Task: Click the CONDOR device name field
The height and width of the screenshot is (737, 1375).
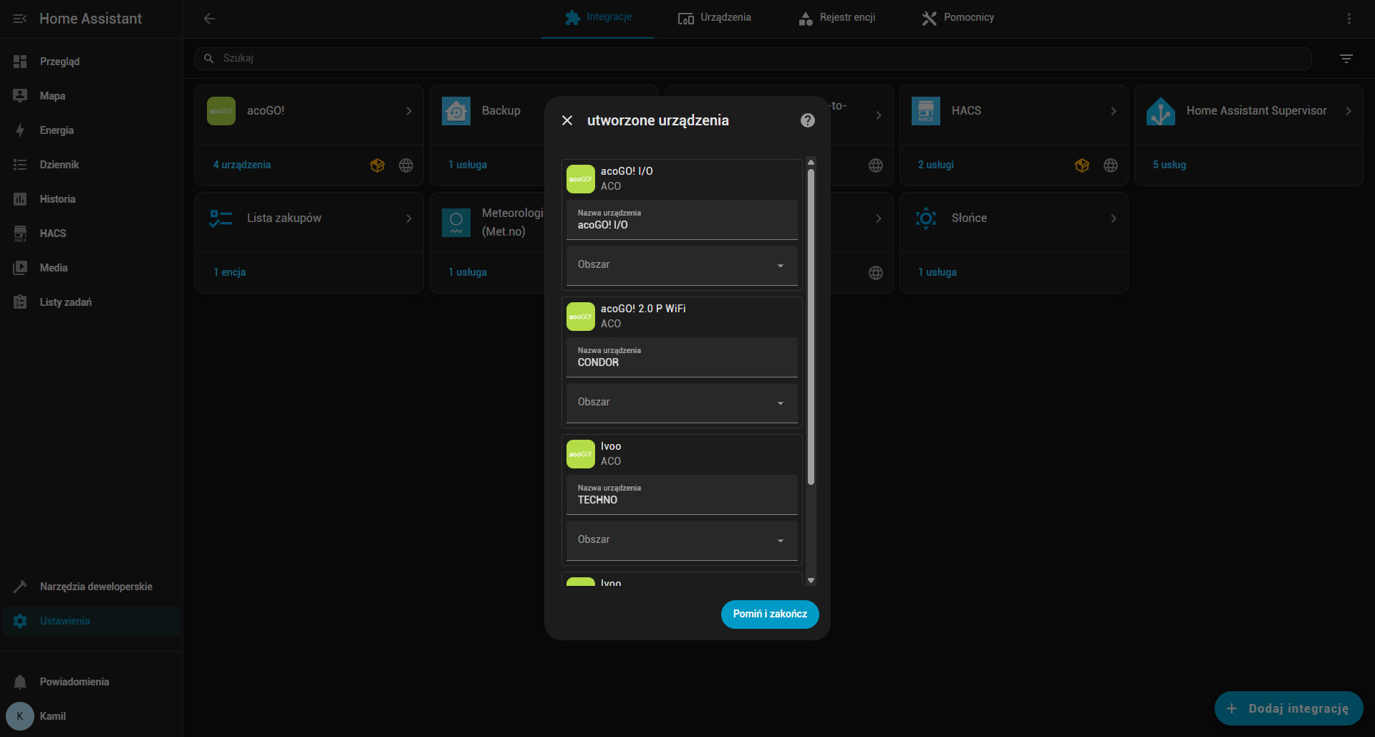Action: (681, 357)
